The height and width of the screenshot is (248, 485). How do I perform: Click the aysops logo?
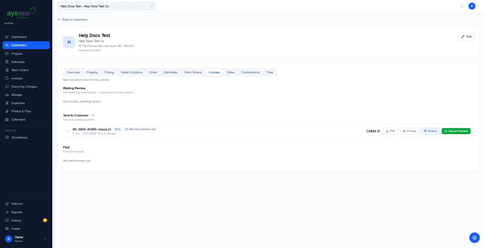(x=22, y=13)
